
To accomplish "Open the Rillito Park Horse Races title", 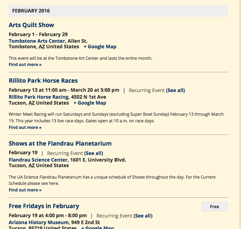I will pos(43,81).
